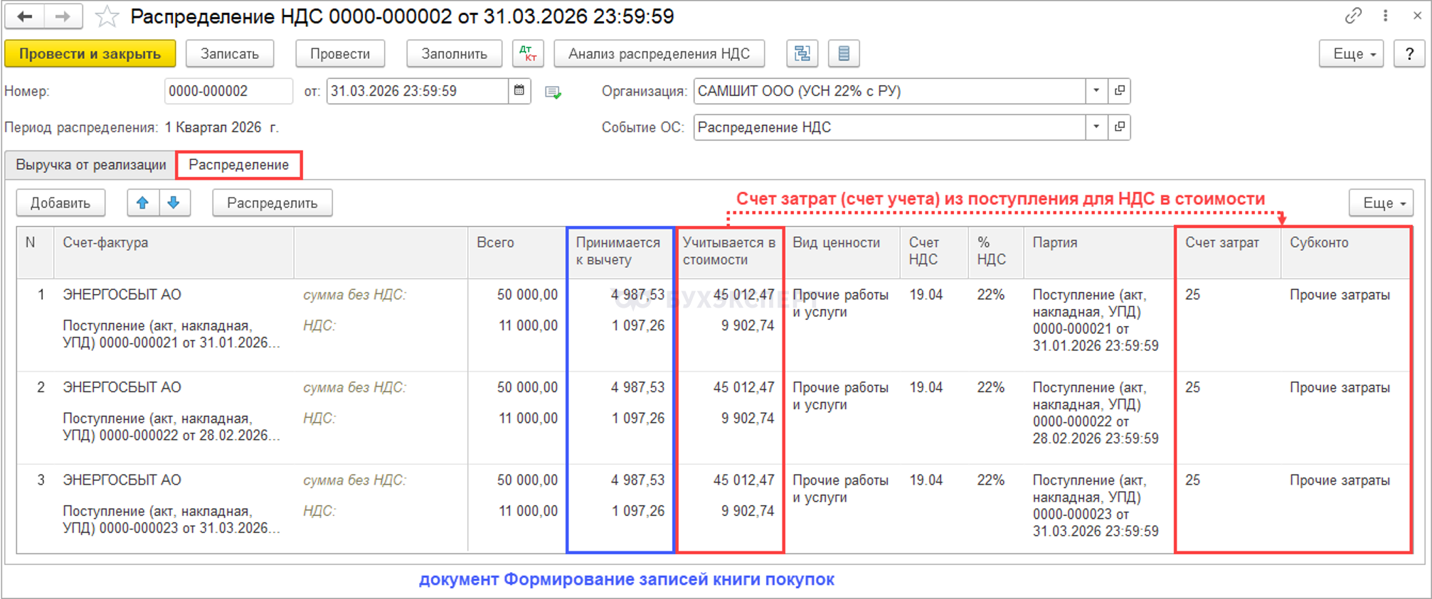
Task: Select the Распределение tab
Action: point(239,165)
